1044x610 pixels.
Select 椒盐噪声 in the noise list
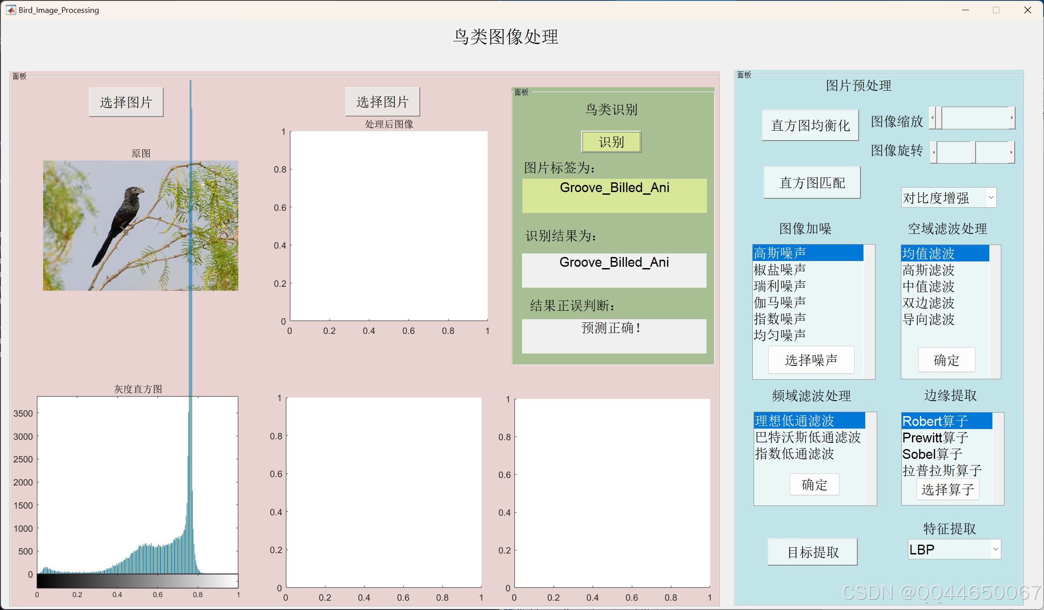(780, 269)
